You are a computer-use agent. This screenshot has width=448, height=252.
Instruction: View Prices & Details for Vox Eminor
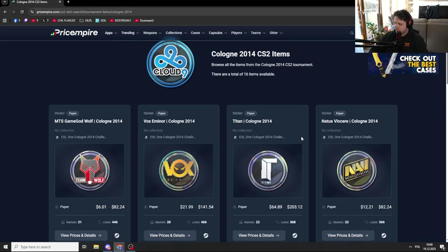(170, 236)
